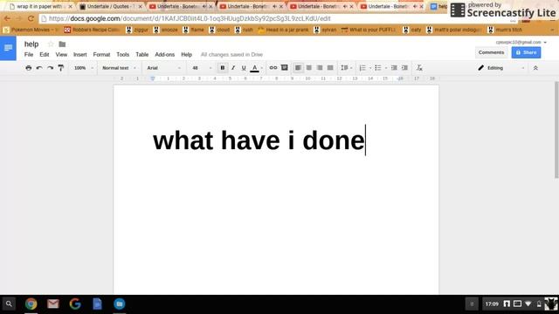Open 'Pokemon Movies' bookmark
Viewport: 559px width, 314px height.
[31, 30]
